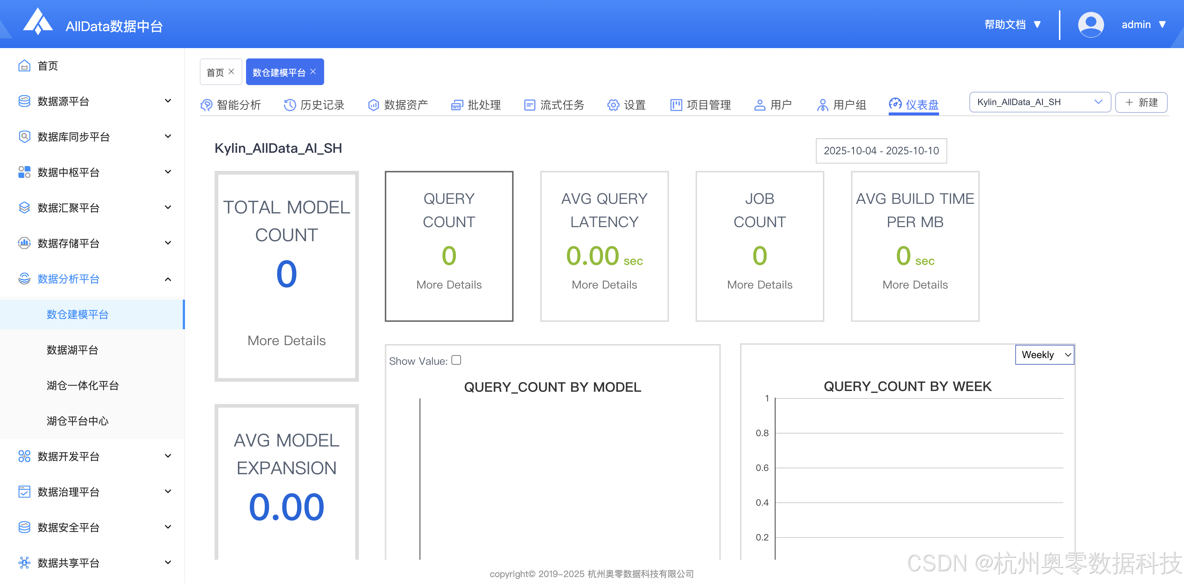Click the admin user avatar icon

coord(1090,24)
